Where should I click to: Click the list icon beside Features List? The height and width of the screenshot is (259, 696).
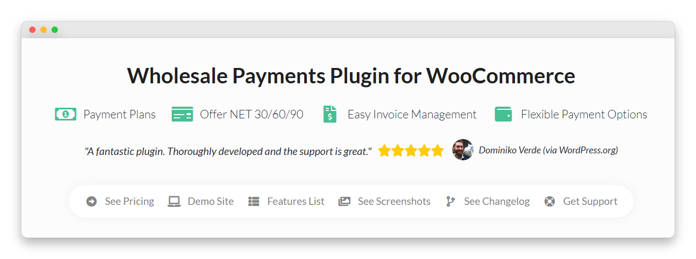coord(254,201)
